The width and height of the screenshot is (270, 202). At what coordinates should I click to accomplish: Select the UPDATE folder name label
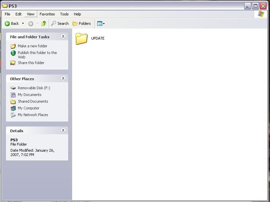[x=98, y=38]
